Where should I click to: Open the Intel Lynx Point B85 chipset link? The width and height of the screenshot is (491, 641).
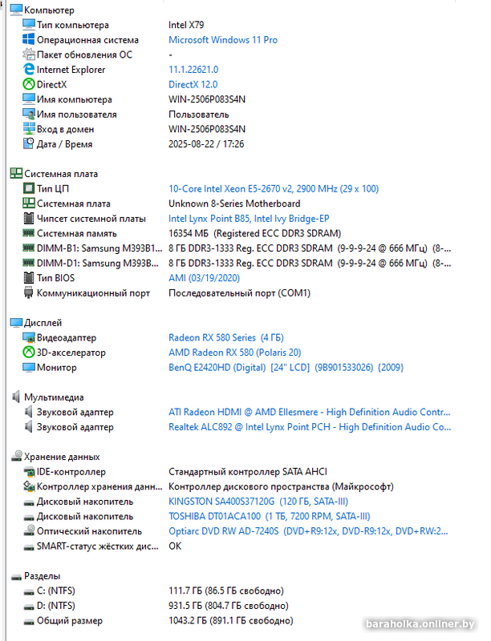[249, 218]
